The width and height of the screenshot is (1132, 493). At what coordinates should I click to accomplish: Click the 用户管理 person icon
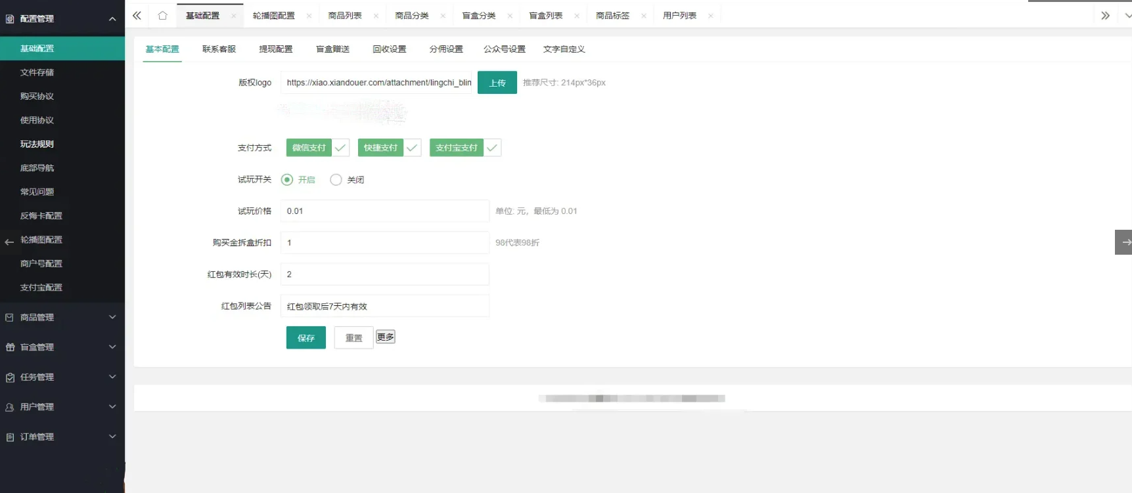[x=10, y=407]
